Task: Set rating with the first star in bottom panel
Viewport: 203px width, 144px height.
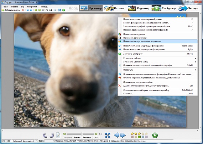Action: [x=132, y=134]
